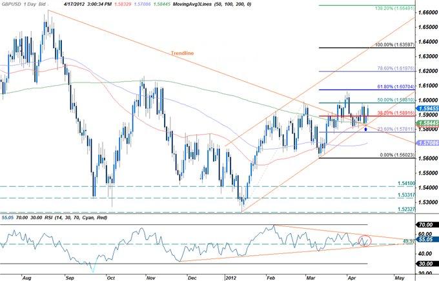Click the green 1.58445 price tag on the axis

click(x=428, y=122)
